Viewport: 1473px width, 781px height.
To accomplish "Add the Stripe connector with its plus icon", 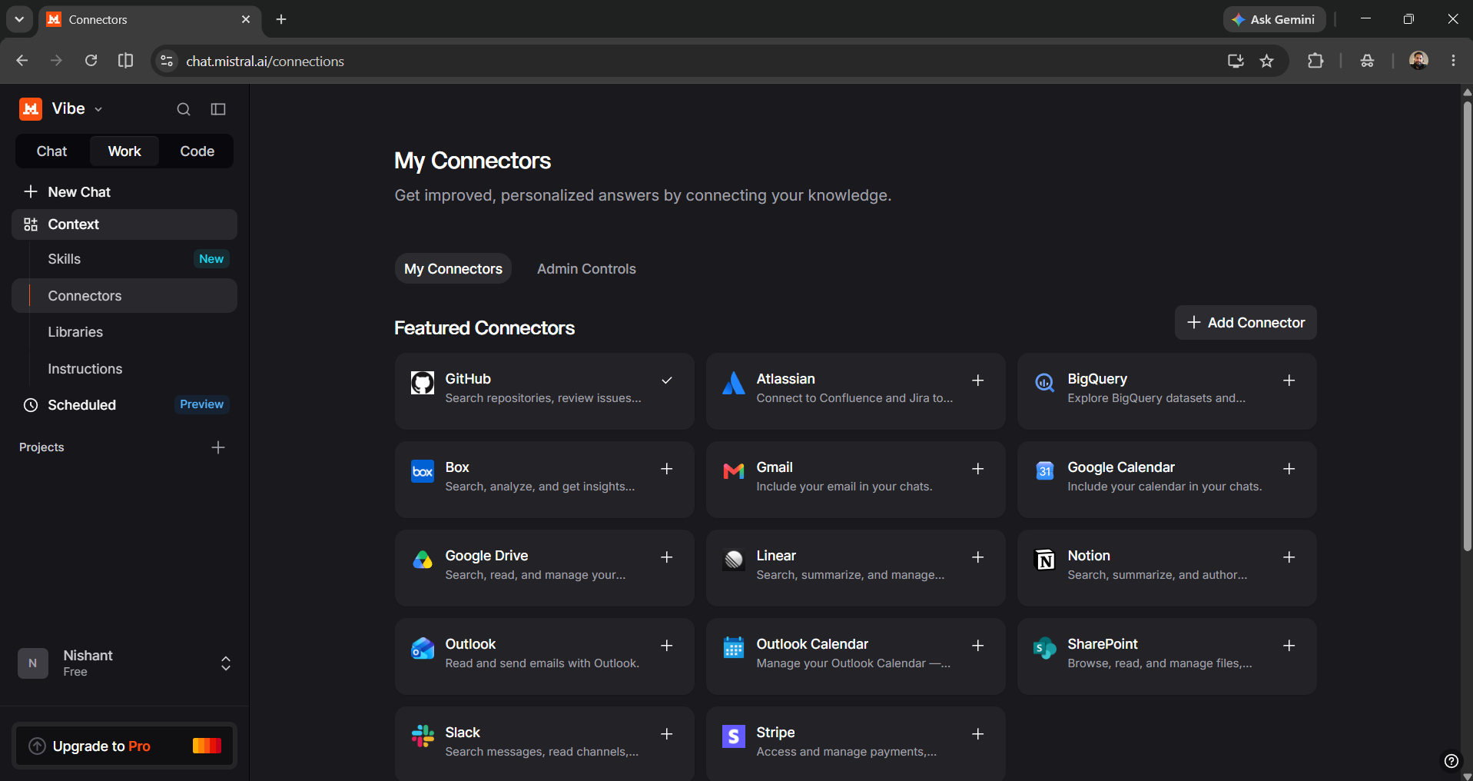I will coord(978,734).
